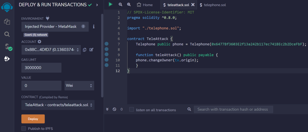Click the import "./telephone.sol" line
The width and height of the screenshot is (308, 132).
[154, 28]
